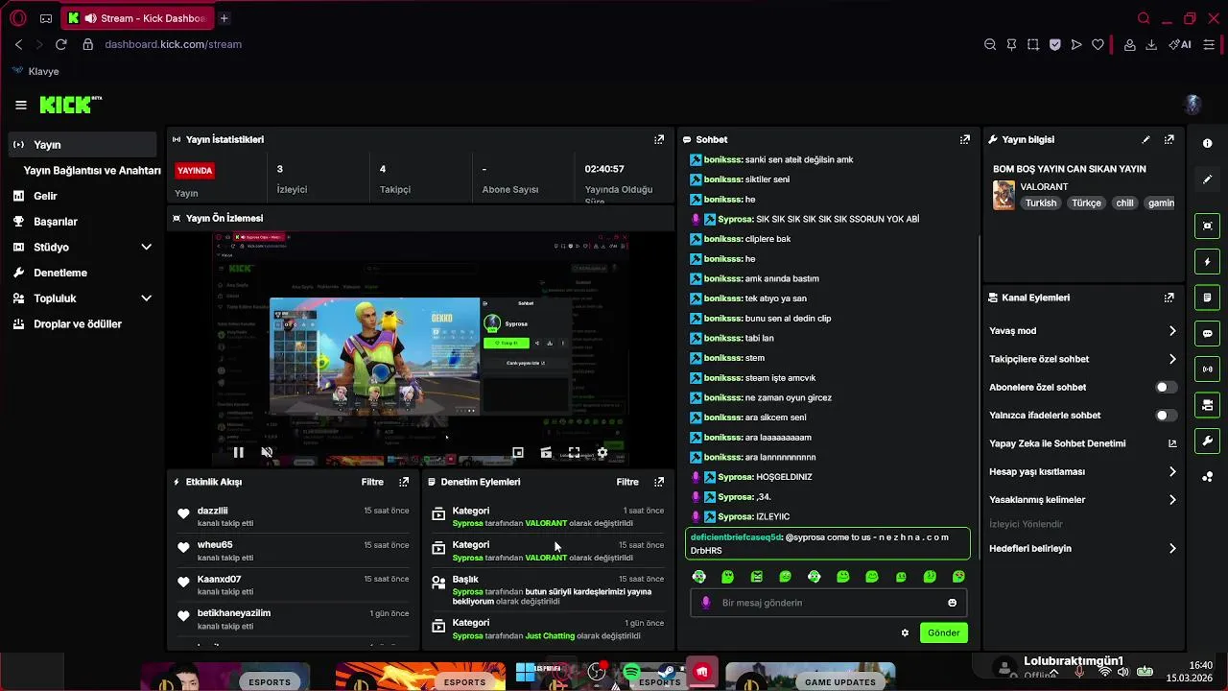Open chat settings gear beside Gönder
The height and width of the screenshot is (691, 1228).
click(x=905, y=632)
